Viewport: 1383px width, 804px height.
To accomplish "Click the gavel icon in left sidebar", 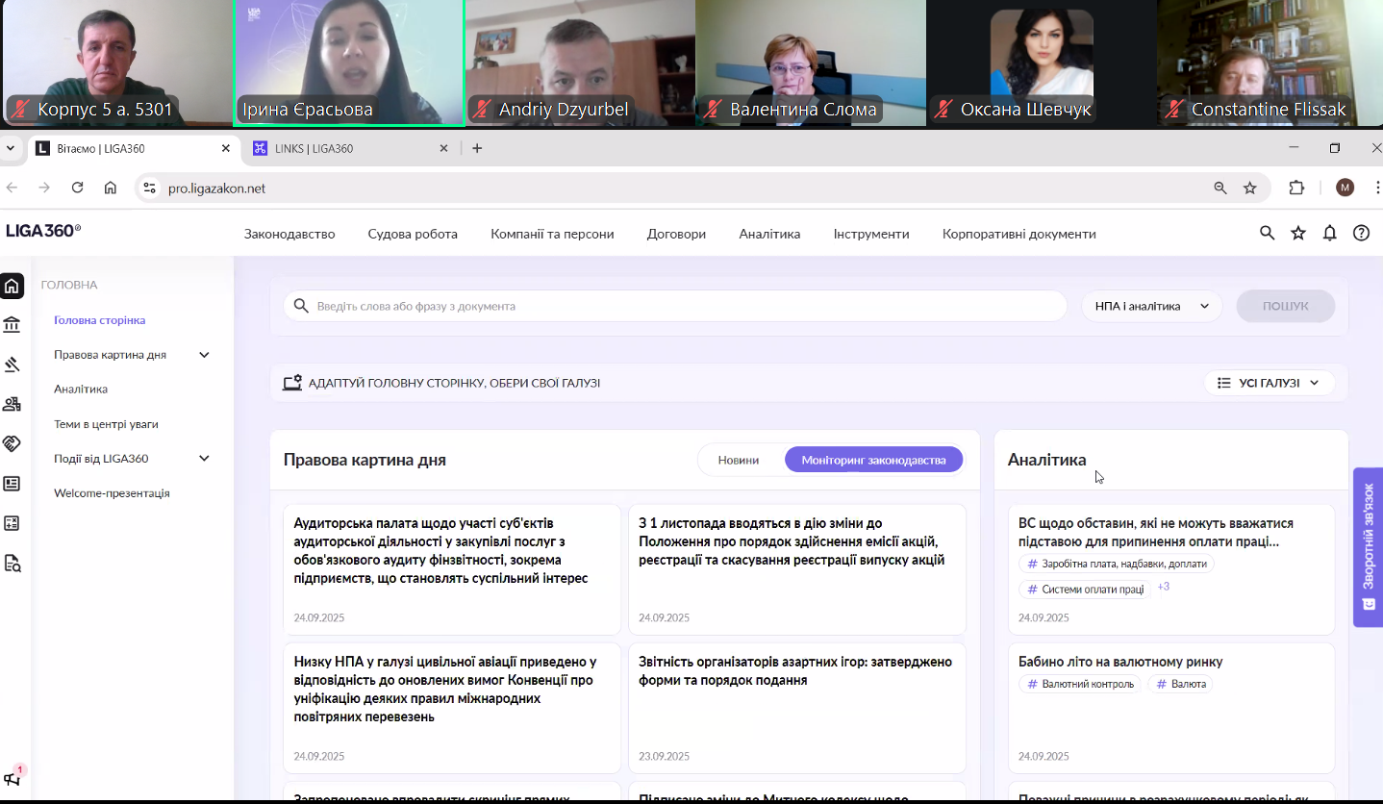I will pos(13,364).
